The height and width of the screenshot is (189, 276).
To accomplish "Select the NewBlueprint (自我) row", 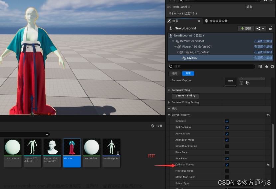I will 220,35.
